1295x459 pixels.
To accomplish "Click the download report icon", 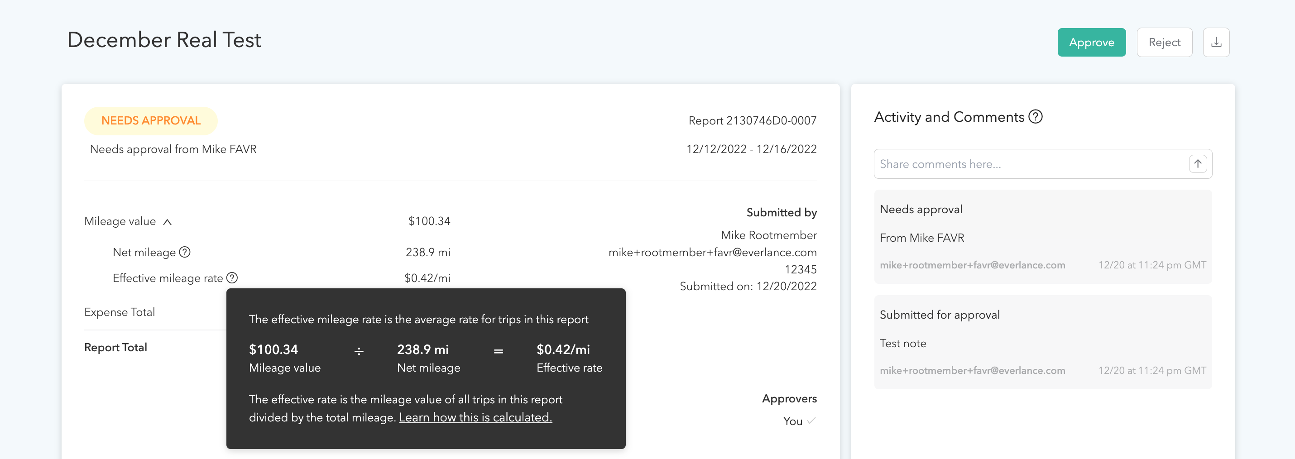I will tap(1216, 42).
